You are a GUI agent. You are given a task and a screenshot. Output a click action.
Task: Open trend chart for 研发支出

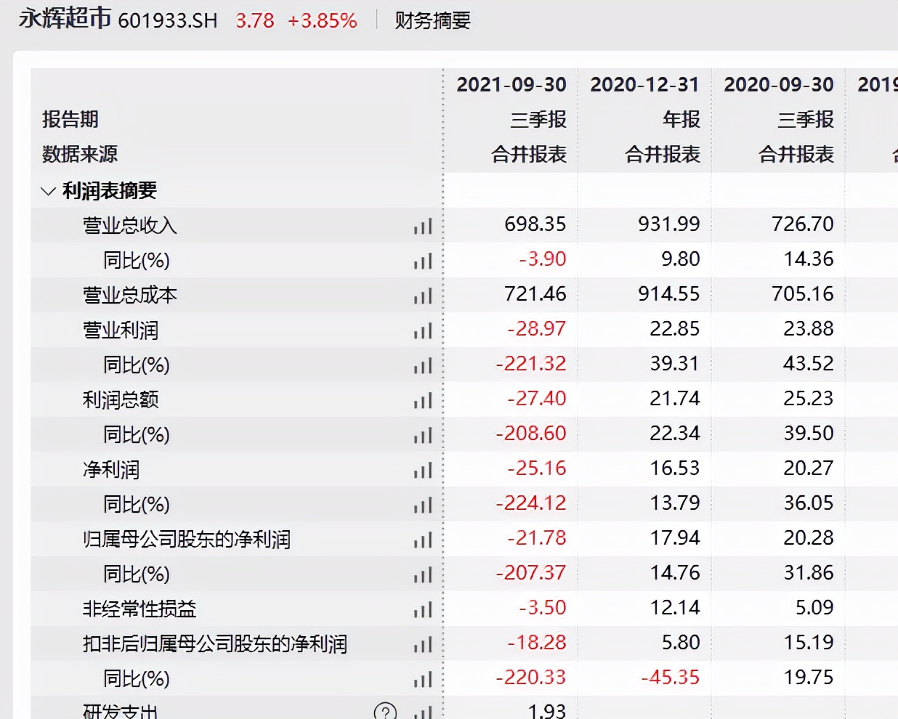coord(421,712)
